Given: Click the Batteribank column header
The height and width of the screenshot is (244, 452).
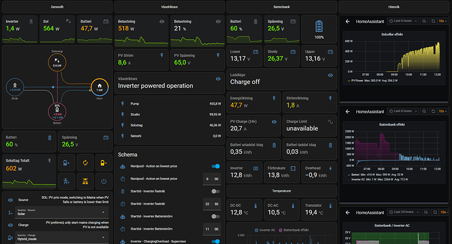Looking at the screenshot, I should coord(282,7).
